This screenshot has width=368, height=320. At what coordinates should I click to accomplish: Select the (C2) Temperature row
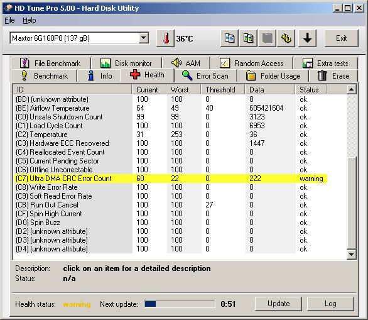[x=170, y=135]
